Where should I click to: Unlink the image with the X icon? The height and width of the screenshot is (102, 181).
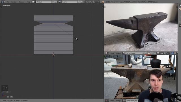pos(151,53)
